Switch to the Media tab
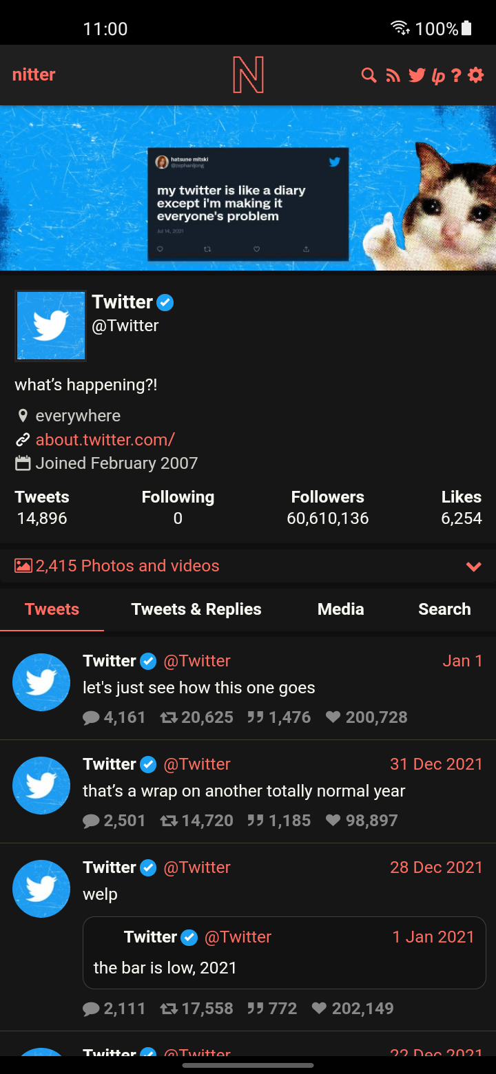The image size is (496, 1074). point(340,609)
